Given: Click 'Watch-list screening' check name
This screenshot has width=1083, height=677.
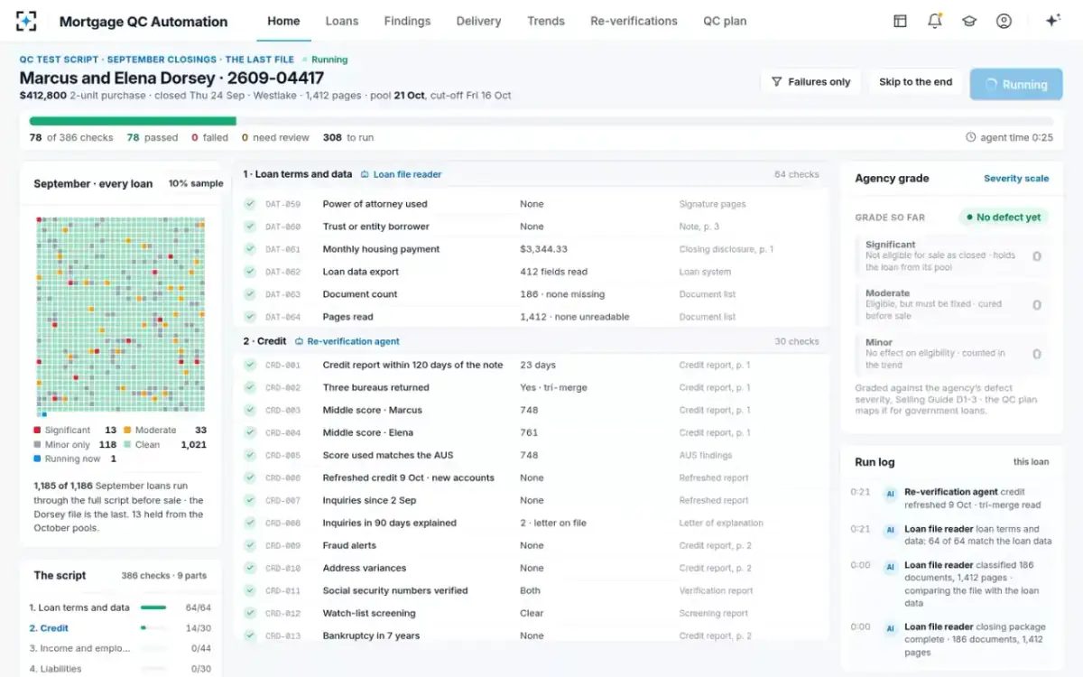Looking at the screenshot, I should point(369,613).
